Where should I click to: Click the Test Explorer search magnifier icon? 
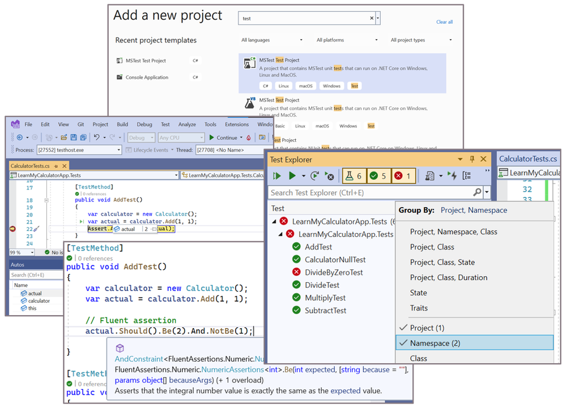(x=477, y=192)
